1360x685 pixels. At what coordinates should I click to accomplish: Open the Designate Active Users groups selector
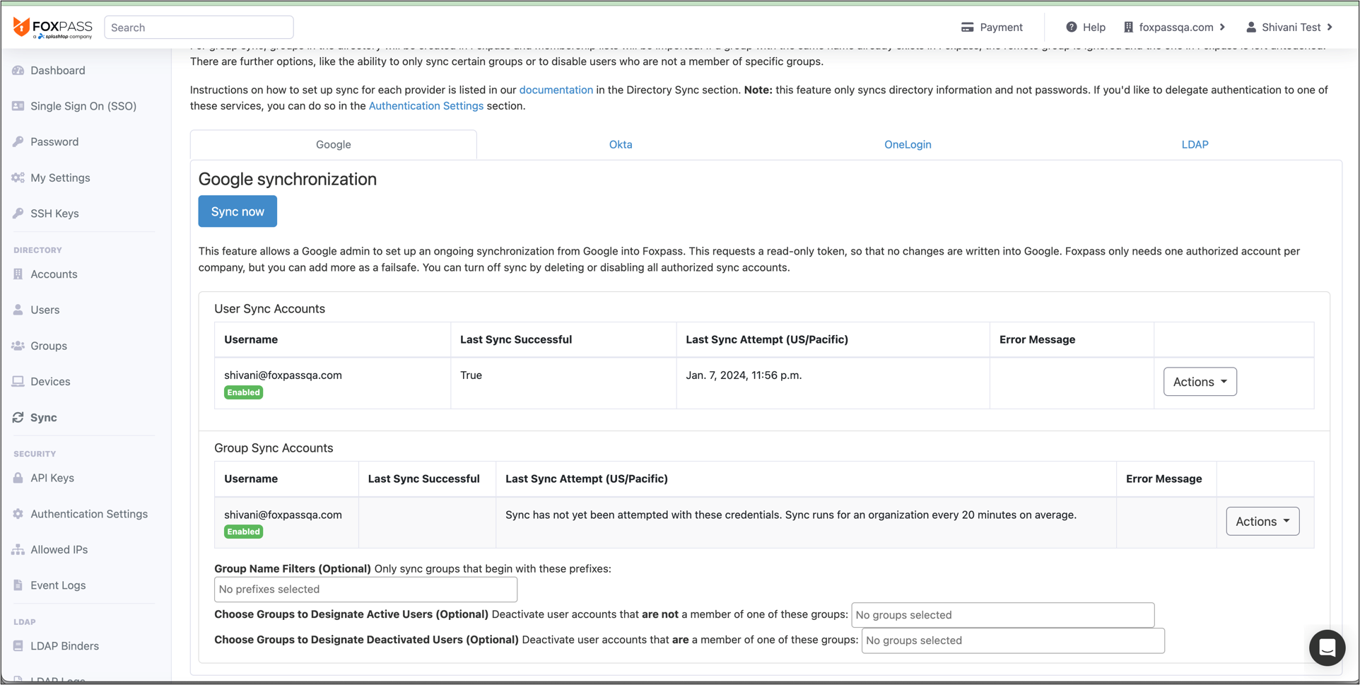pyautogui.click(x=1002, y=615)
